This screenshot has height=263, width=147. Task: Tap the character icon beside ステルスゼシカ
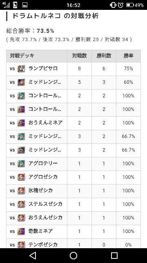(x=21, y=204)
